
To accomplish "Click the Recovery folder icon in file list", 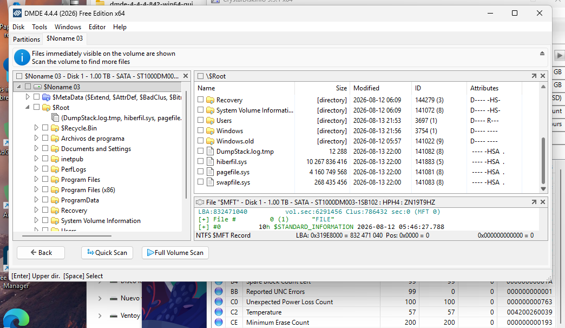I will [x=210, y=100].
